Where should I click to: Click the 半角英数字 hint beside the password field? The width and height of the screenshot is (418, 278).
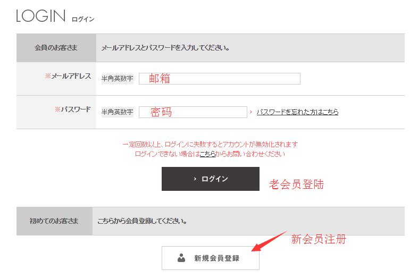pos(118,112)
